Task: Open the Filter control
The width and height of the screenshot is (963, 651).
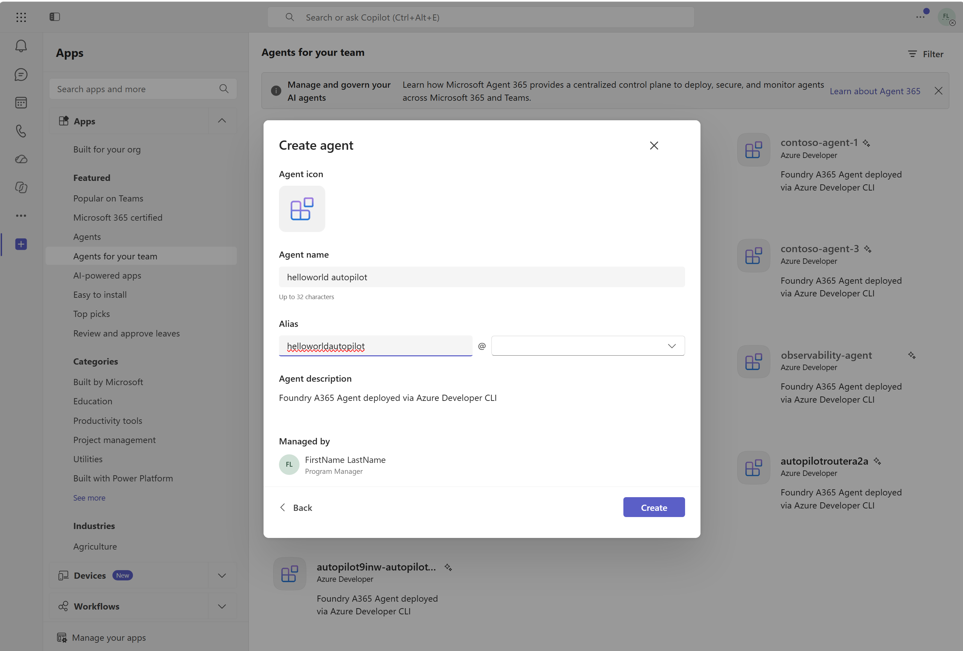Action: pyautogui.click(x=925, y=54)
